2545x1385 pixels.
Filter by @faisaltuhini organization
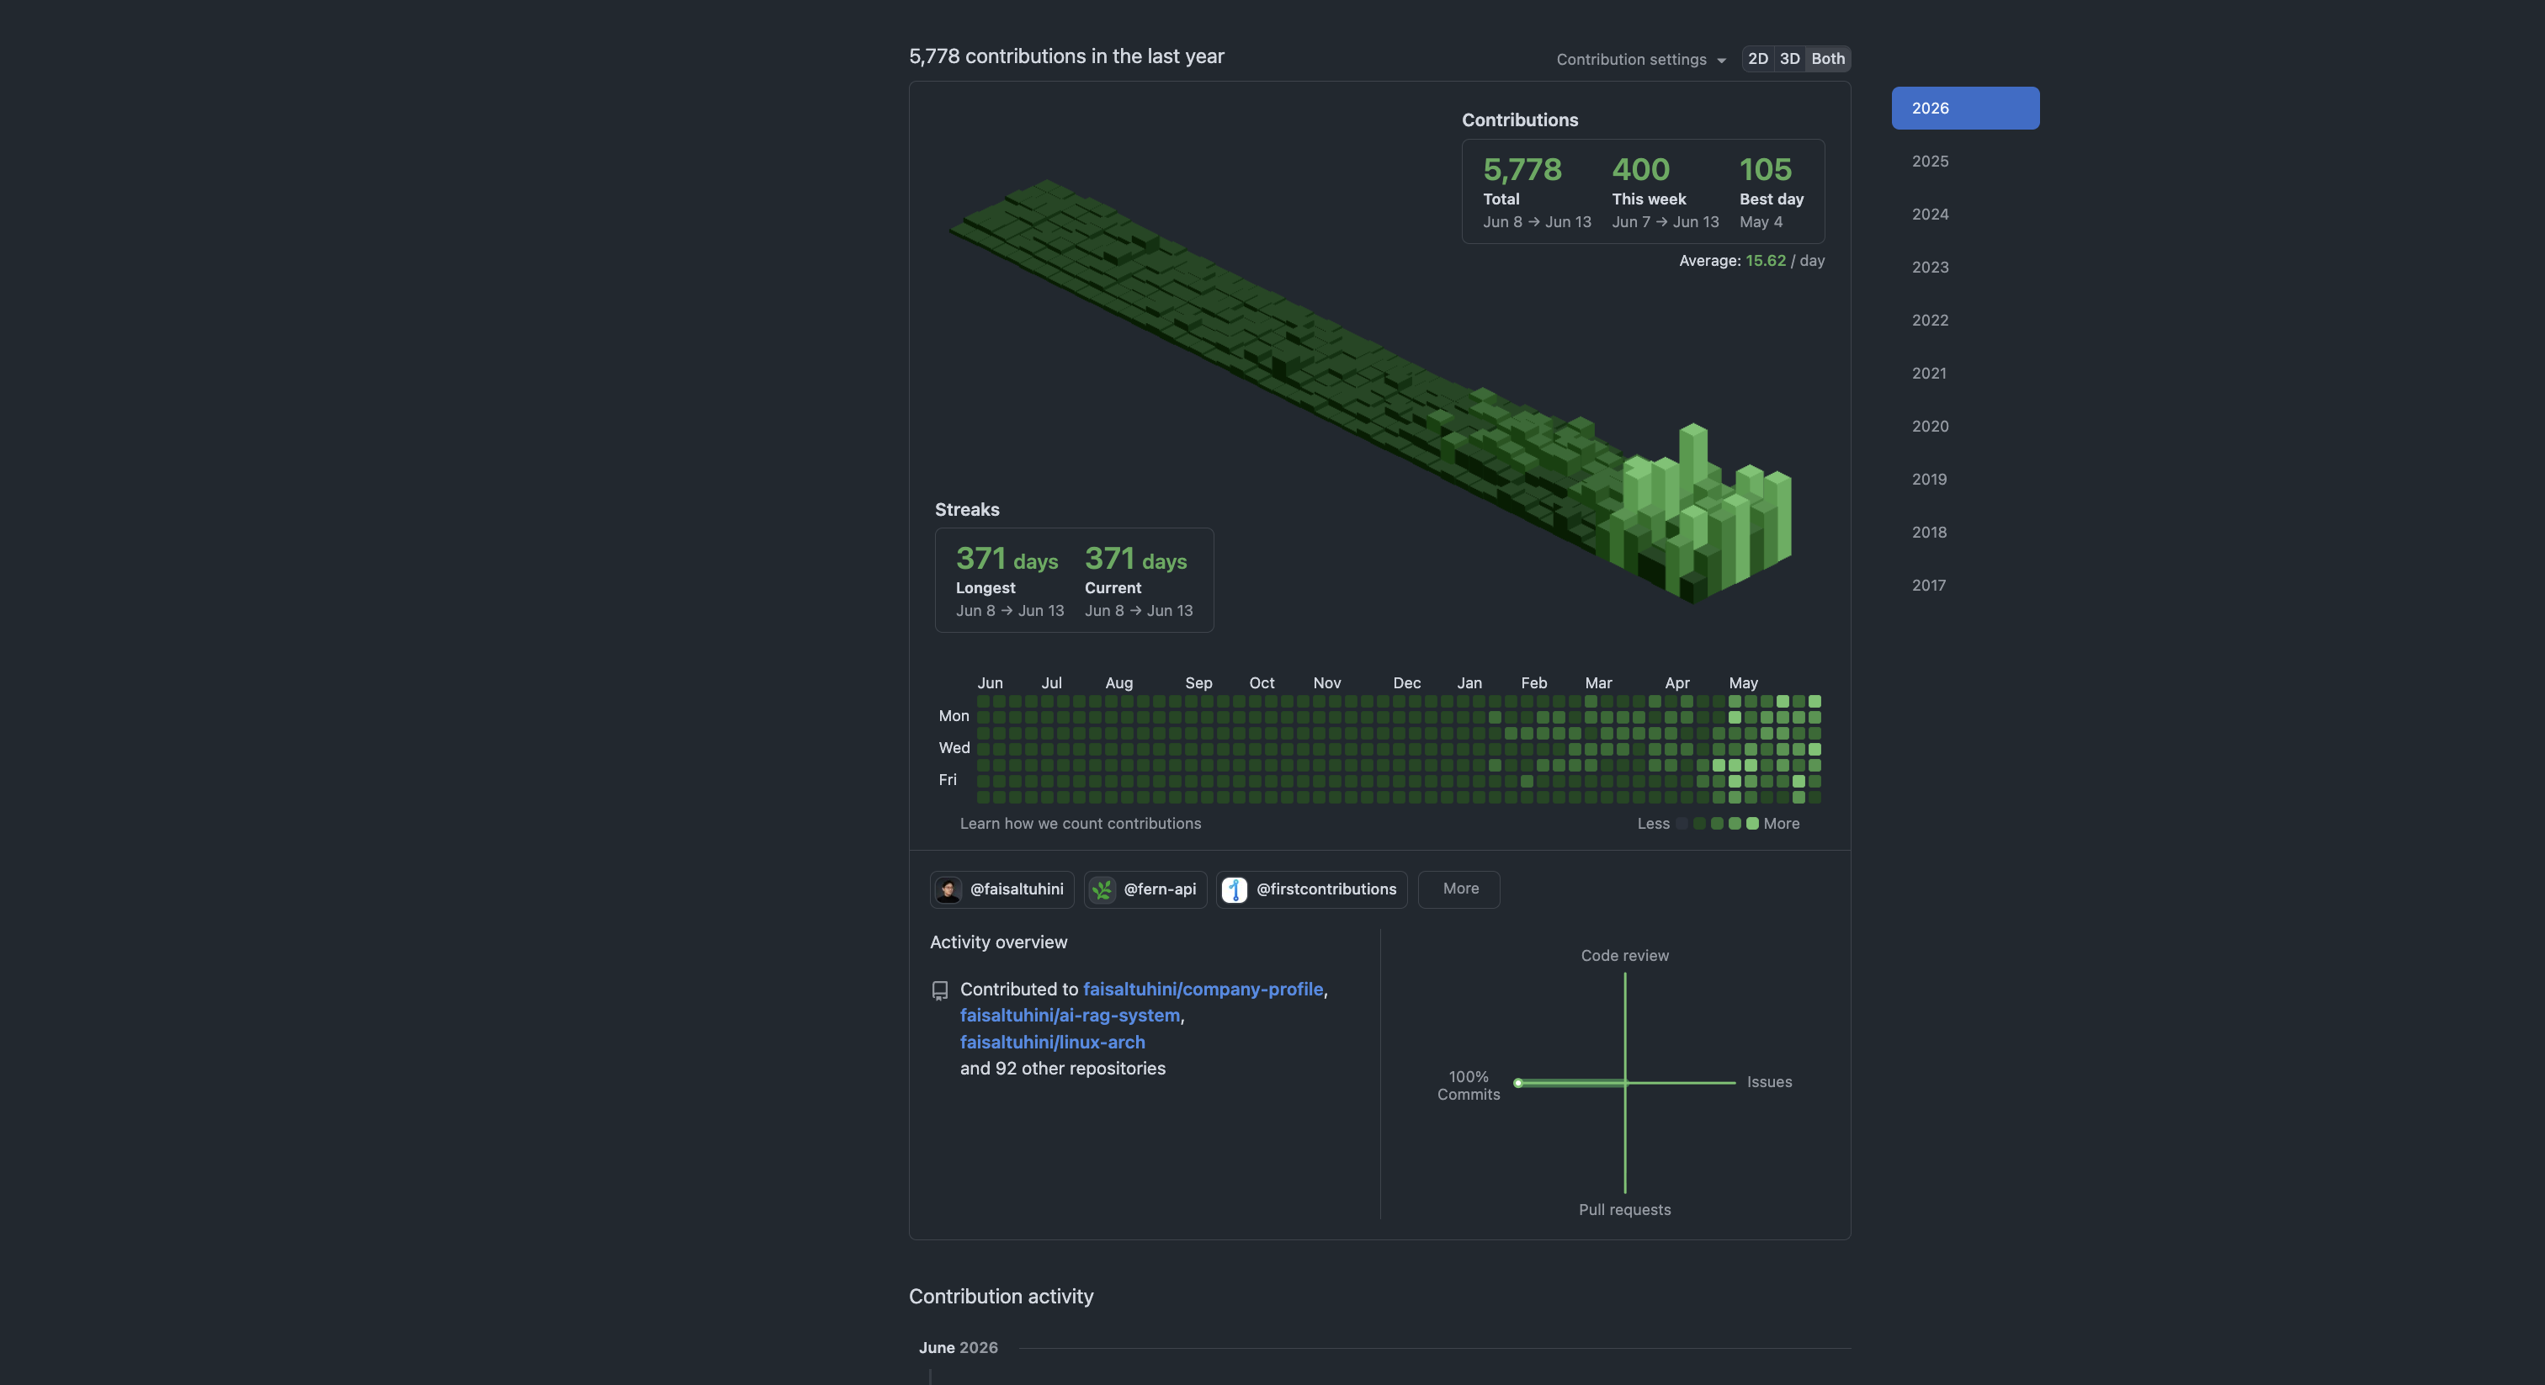point(1002,889)
